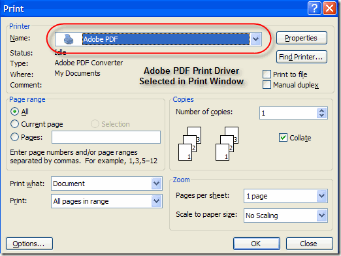The image size is (341, 256).
Task: Click the uncollated pages illustration on the left
Action: coord(190,144)
